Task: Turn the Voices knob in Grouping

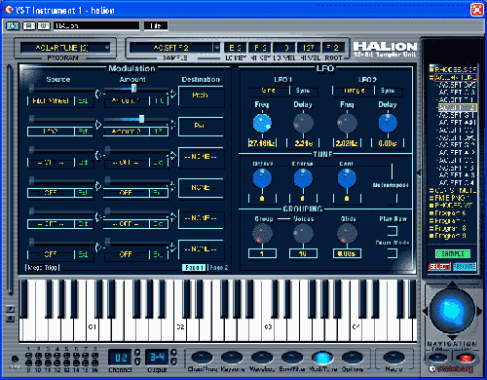Action: pyautogui.click(x=303, y=233)
